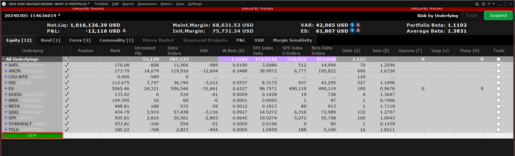Screen dimensions: 515x156
Task: Click the green Suspend button
Action: pyautogui.click(x=498, y=15)
